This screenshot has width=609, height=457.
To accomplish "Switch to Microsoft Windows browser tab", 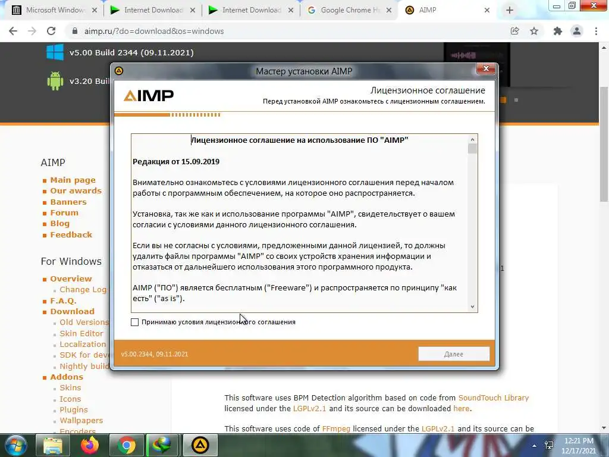I will coord(55,10).
